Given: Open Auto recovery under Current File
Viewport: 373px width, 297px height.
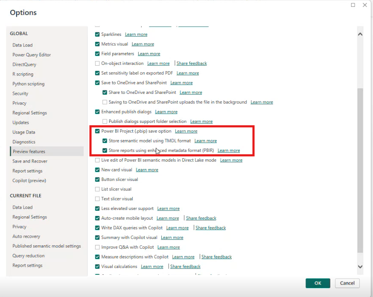Looking at the screenshot, I should 26,236.
